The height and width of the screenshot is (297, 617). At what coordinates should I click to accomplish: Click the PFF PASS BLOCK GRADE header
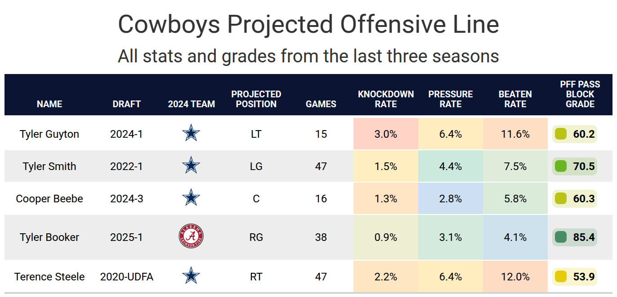[x=580, y=94]
